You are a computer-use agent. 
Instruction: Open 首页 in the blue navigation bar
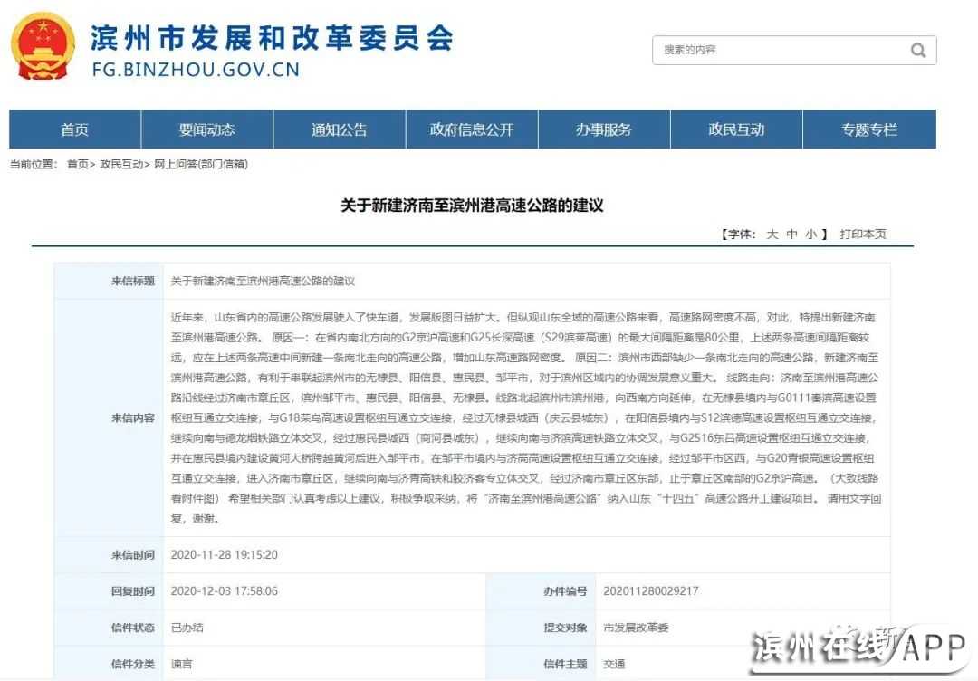74,129
